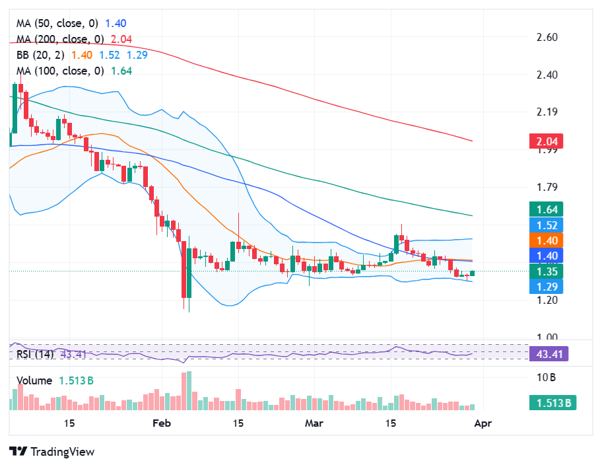This screenshot has height=467, width=602.
Task: Select the Feb label on the time axis
Action: coord(160,423)
